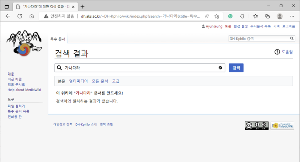The height and width of the screenshot is (162, 300).
Task: Open the collections icon
Action: click(x=267, y=16)
